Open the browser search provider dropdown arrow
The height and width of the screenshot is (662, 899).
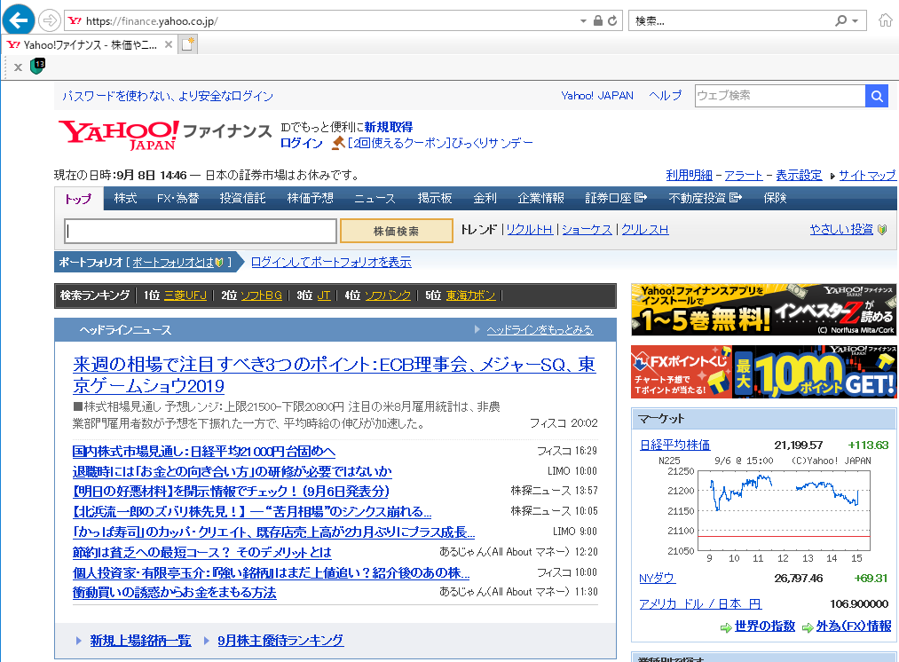855,21
